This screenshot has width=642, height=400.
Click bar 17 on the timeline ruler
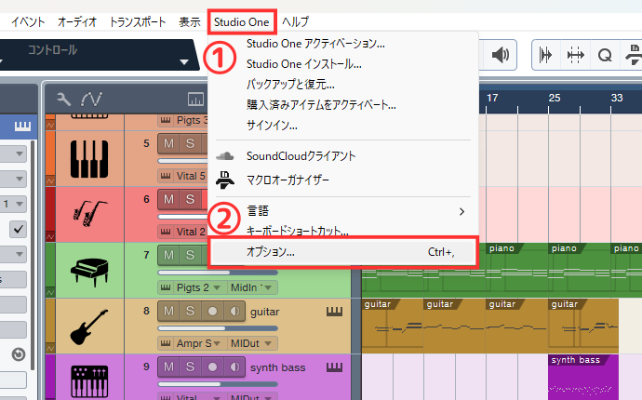tap(492, 98)
